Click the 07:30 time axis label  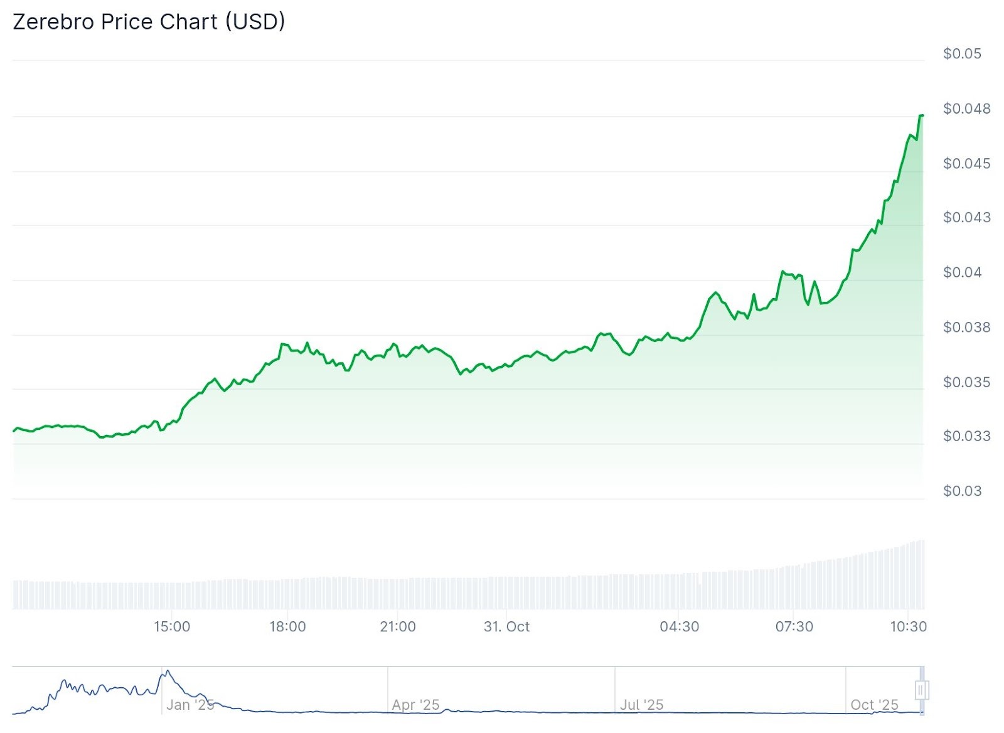(x=794, y=626)
